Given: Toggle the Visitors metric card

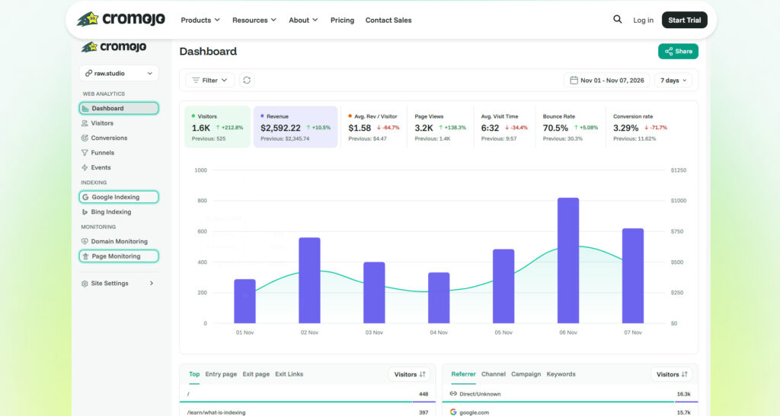Looking at the screenshot, I should tap(217, 126).
